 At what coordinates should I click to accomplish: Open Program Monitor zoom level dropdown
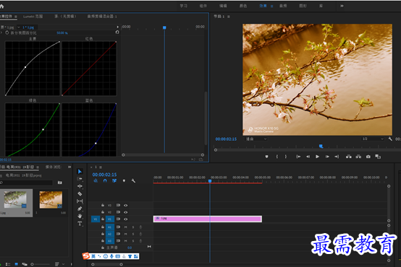pyautogui.click(x=256, y=139)
